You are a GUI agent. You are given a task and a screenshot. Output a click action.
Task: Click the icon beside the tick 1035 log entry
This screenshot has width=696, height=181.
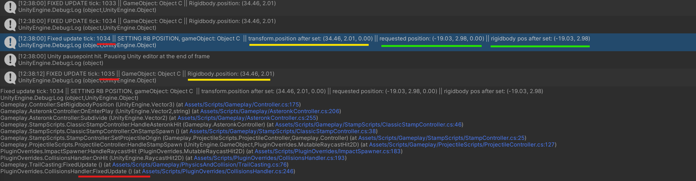(x=10, y=77)
